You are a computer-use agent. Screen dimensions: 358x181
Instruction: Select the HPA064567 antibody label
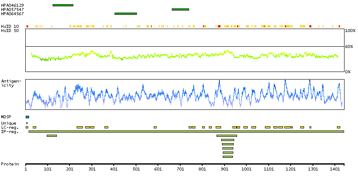tap(12, 13)
